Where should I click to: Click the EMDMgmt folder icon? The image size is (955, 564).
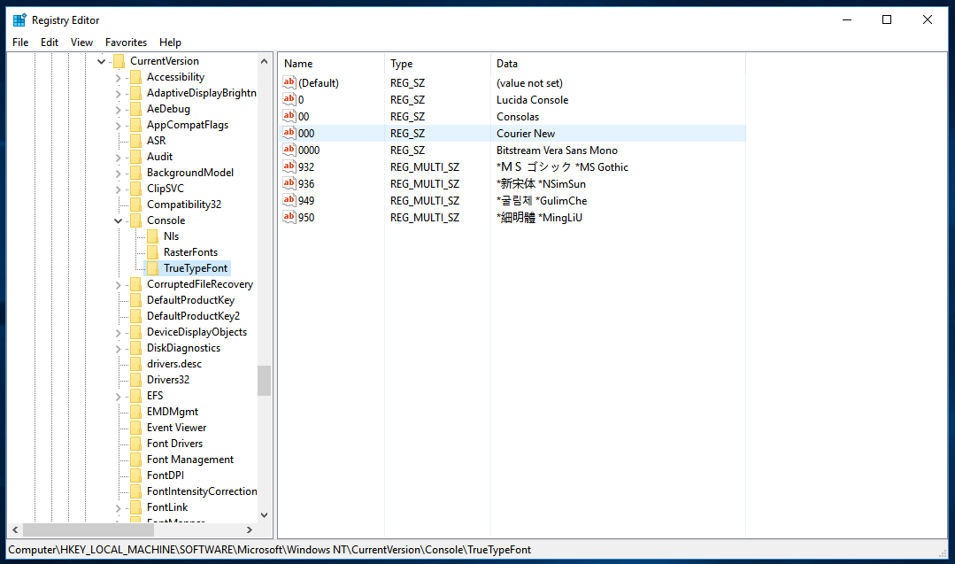point(135,412)
